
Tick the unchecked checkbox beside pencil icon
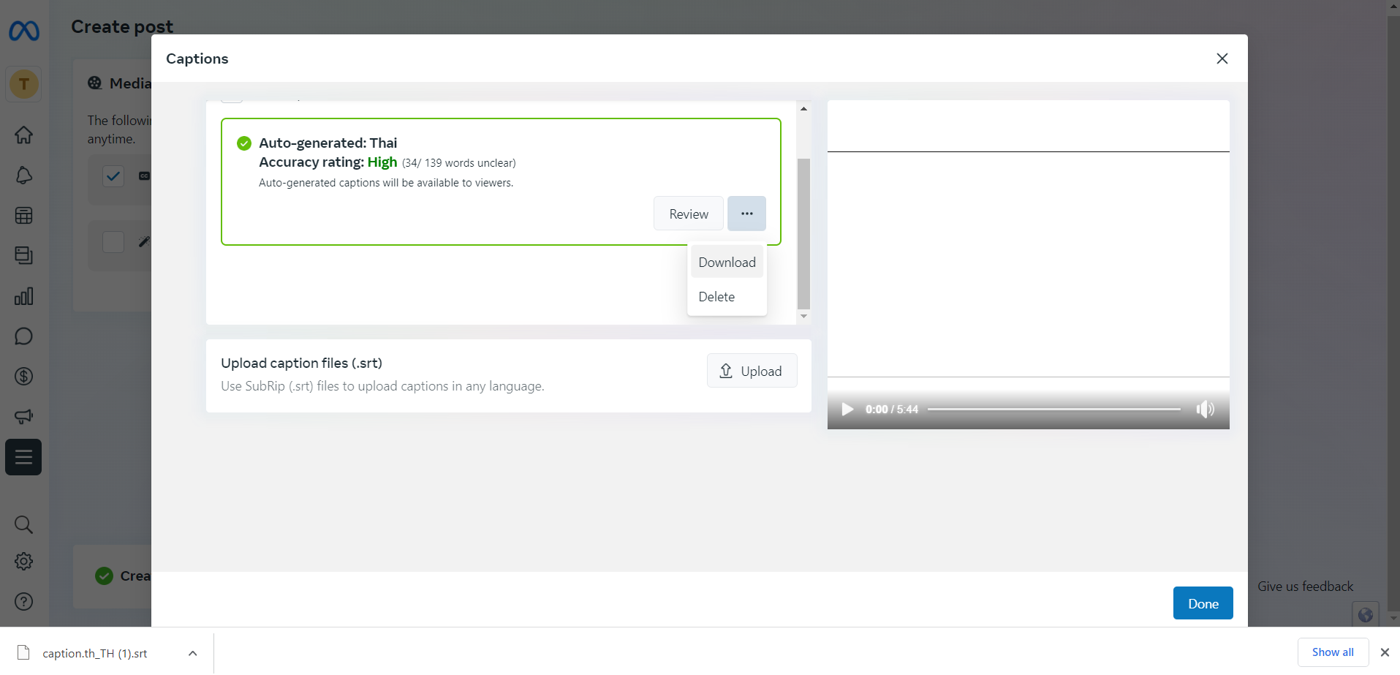[113, 242]
